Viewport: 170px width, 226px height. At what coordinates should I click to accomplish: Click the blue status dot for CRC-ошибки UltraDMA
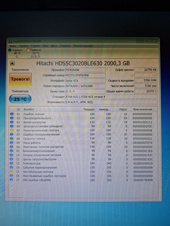(11, 180)
